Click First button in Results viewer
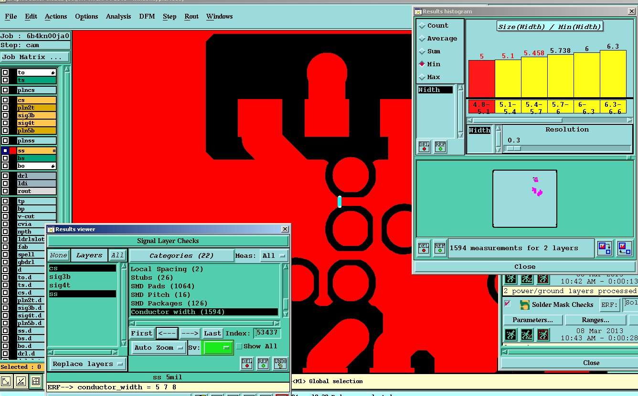 142,333
